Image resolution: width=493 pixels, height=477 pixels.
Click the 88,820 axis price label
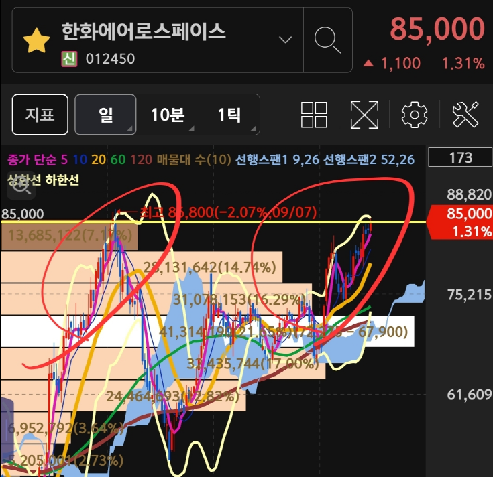469,195
